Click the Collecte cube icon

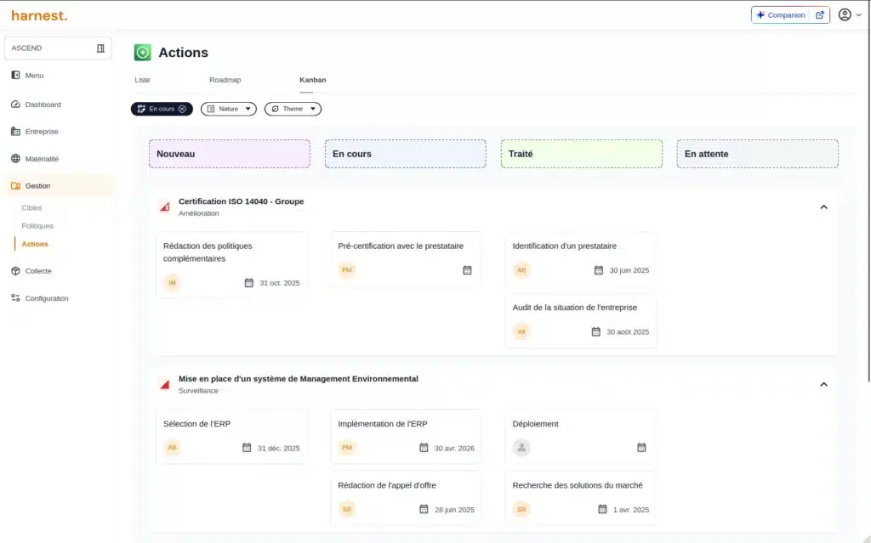(x=15, y=271)
